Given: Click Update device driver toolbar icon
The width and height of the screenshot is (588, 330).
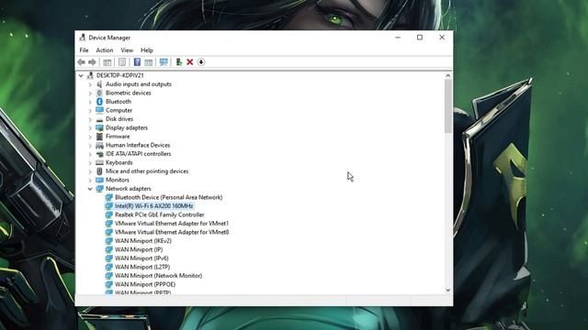Looking at the screenshot, I should click(x=179, y=62).
